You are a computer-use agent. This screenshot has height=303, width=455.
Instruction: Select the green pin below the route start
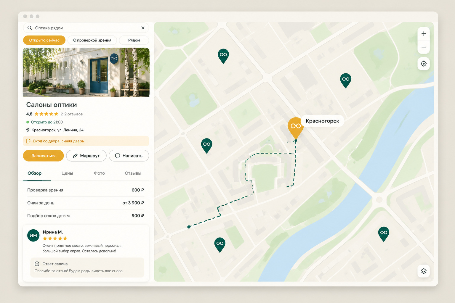220,245
